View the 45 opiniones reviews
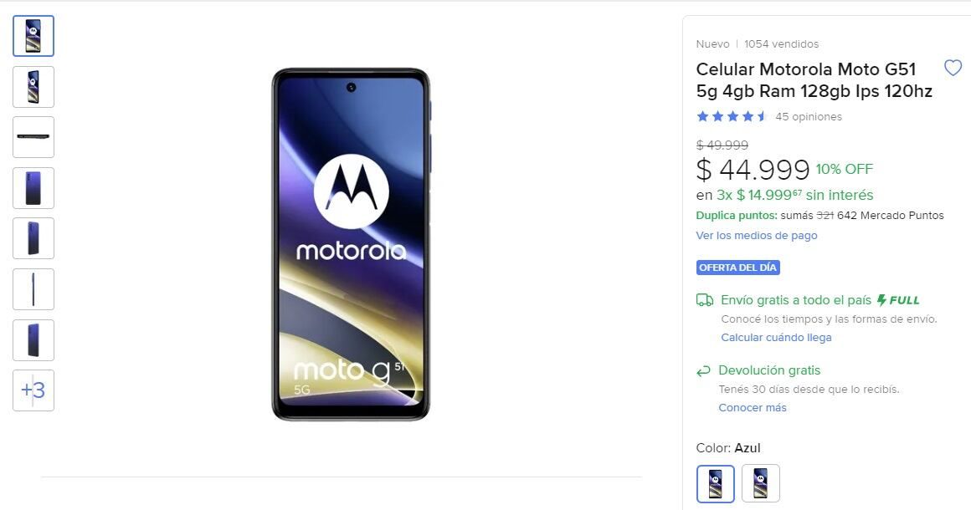Viewport: 971px width, 510px height. coord(809,116)
